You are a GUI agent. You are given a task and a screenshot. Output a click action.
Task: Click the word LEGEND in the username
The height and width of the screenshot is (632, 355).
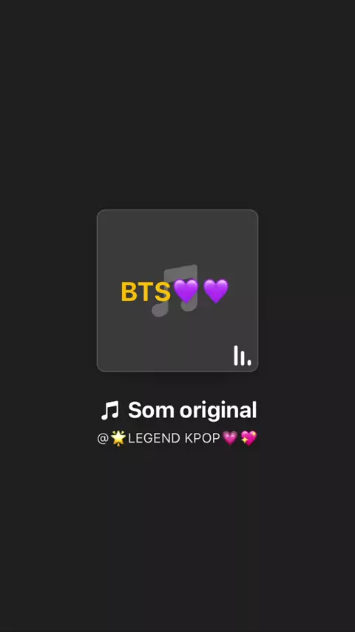pos(155,438)
